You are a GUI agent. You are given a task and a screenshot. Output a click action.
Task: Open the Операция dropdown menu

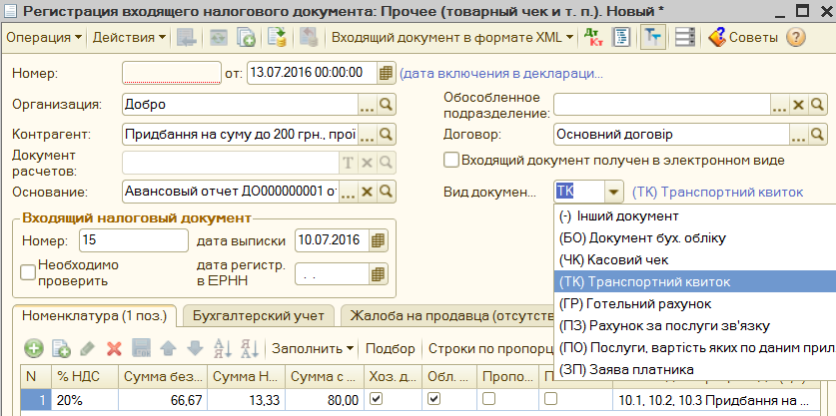(x=45, y=38)
